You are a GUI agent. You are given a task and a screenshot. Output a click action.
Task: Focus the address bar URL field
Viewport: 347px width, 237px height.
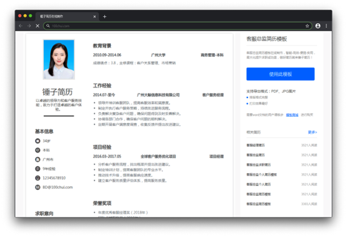point(177,26)
